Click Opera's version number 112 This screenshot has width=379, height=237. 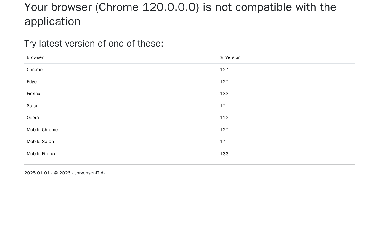tap(224, 118)
